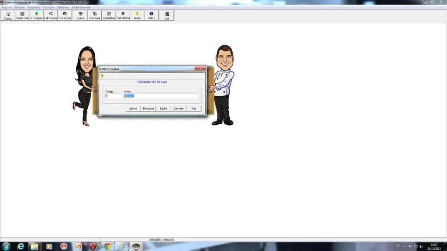The image size is (447, 251).
Task: Click the PT language indicator in the tray
Action: click(398, 246)
